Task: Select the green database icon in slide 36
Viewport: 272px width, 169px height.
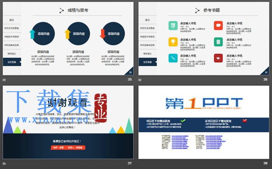Action: pos(218,42)
